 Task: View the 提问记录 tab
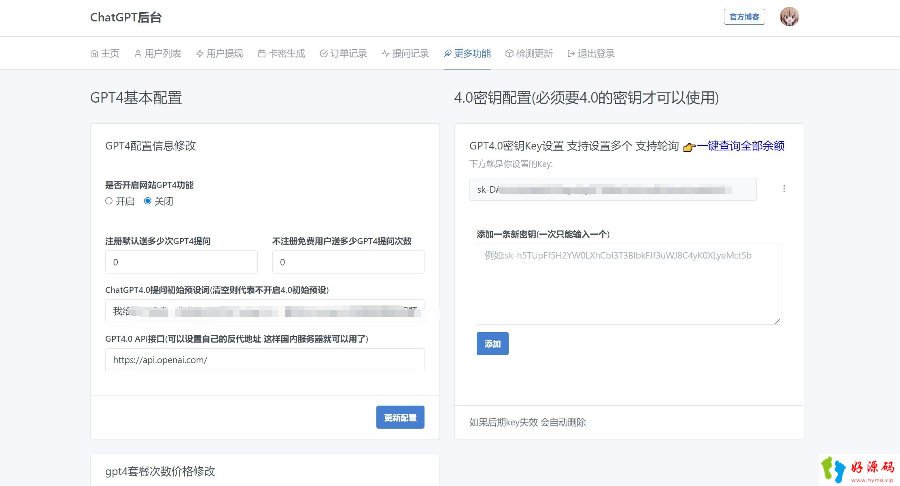405,53
